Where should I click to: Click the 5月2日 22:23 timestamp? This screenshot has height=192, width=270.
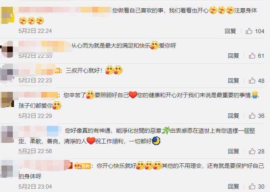point(35,81)
